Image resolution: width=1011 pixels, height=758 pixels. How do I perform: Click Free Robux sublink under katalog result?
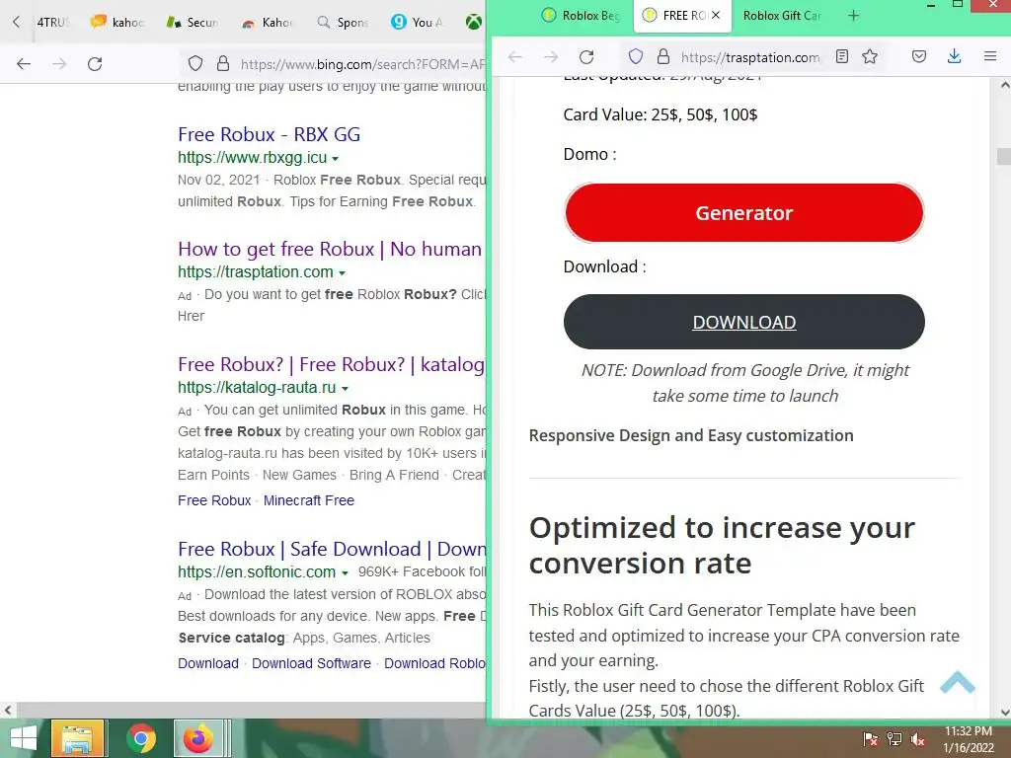pyautogui.click(x=214, y=500)
